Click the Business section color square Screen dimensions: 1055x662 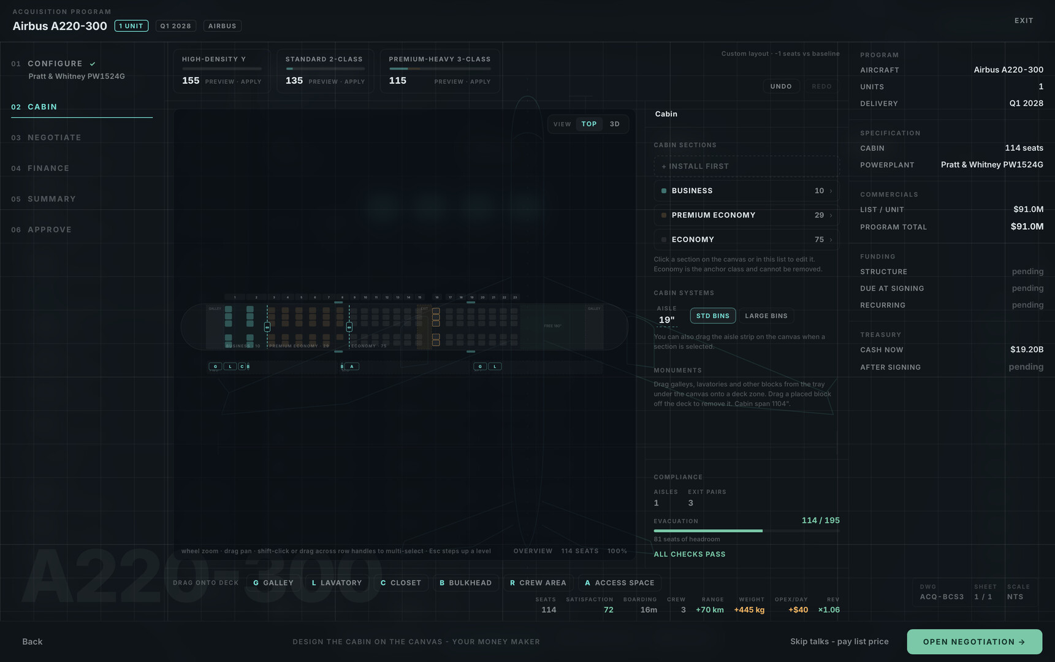coord(664,191)
